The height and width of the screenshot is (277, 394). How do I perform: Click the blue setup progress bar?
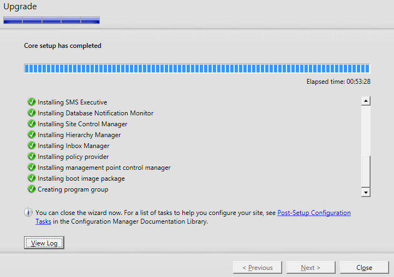(x=197, y=69)
